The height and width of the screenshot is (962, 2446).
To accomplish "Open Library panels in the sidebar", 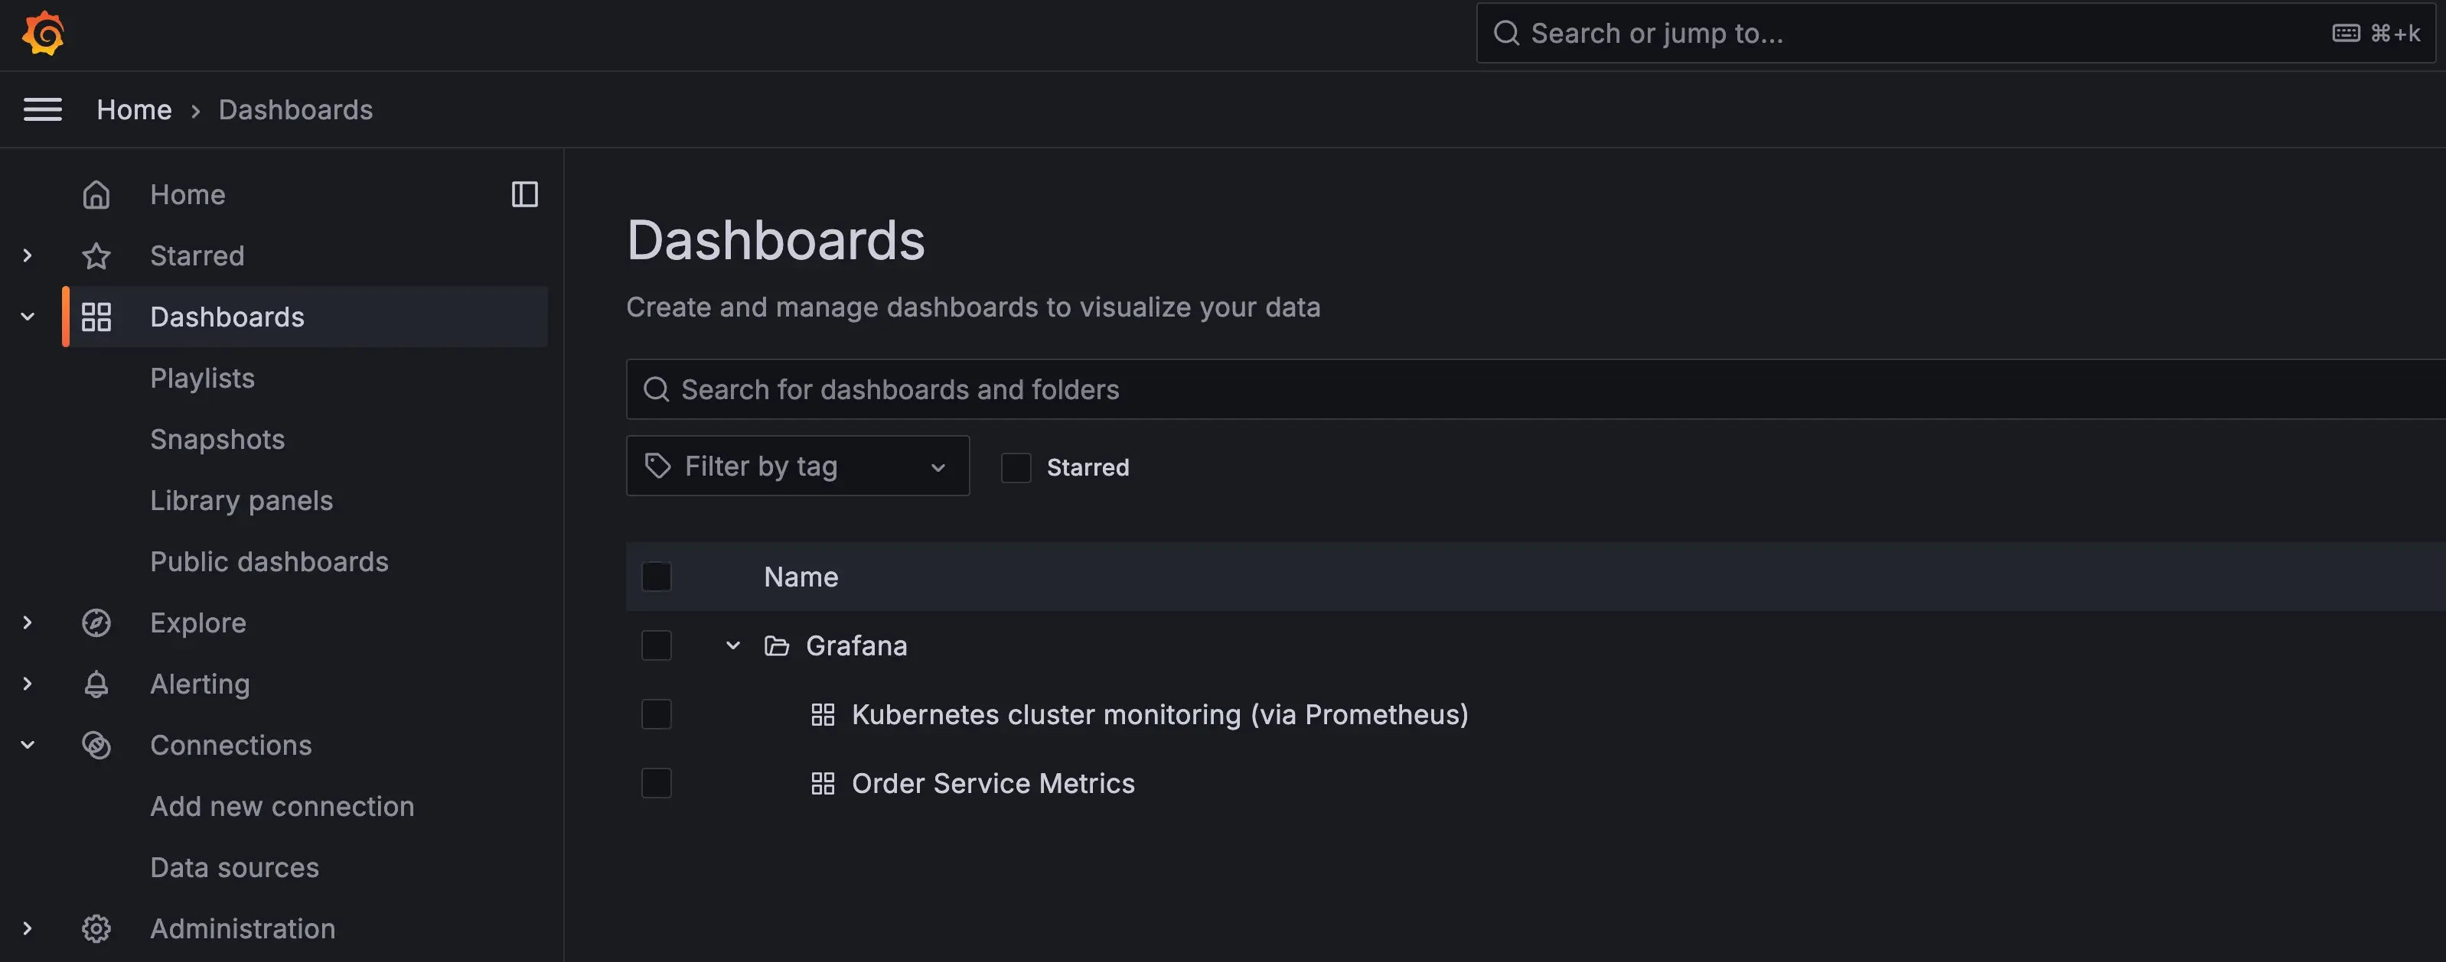I will point(241,501).
